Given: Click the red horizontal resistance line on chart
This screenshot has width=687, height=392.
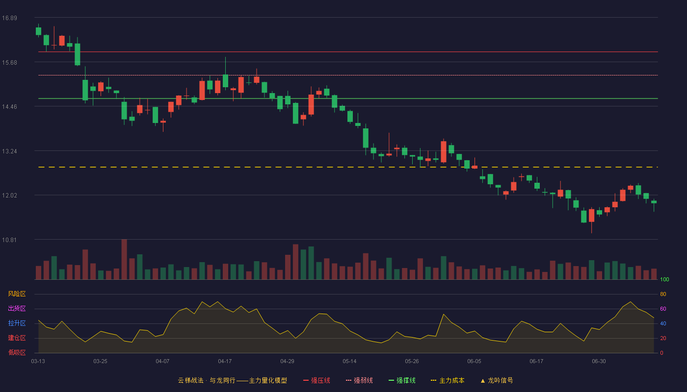Looking at the screenshot, I should (348, 51).
